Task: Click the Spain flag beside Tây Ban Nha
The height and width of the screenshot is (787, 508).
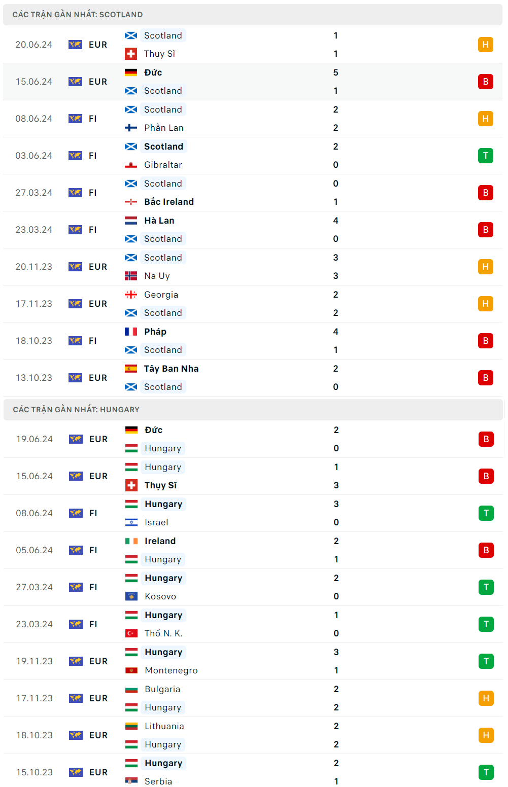Action: [x=131, y=369]
